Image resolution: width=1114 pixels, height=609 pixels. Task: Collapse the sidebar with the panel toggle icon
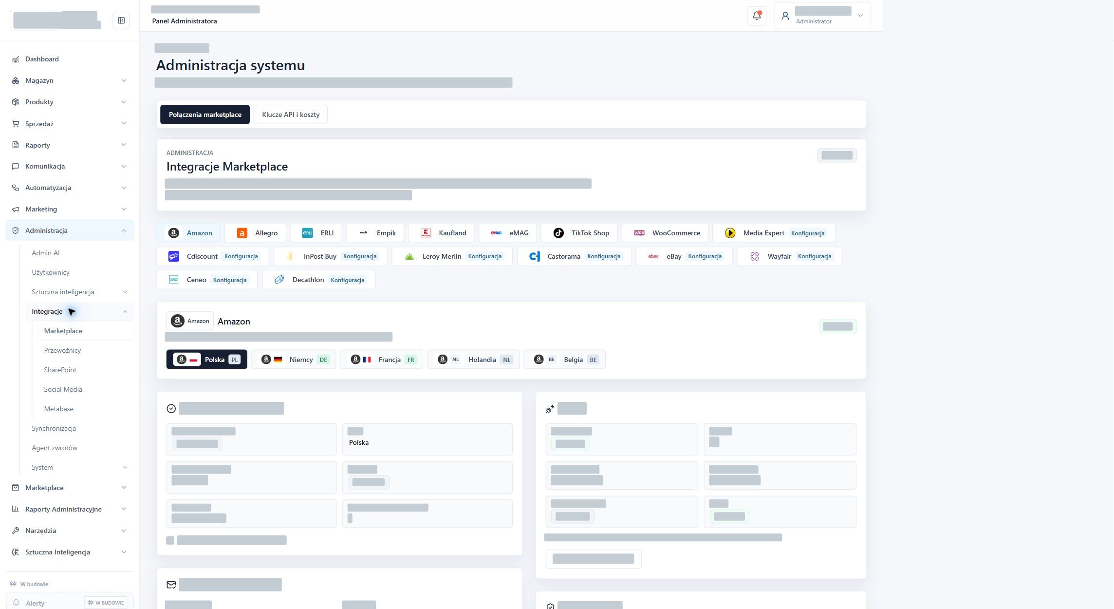click(x=121, y=20)
